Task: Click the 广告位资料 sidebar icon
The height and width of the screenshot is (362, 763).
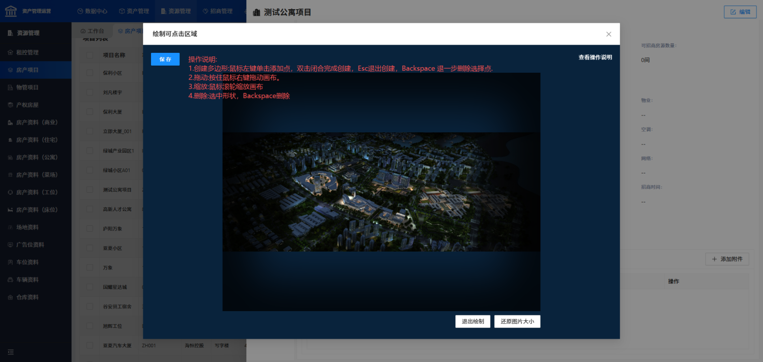Action: point(10,245)
